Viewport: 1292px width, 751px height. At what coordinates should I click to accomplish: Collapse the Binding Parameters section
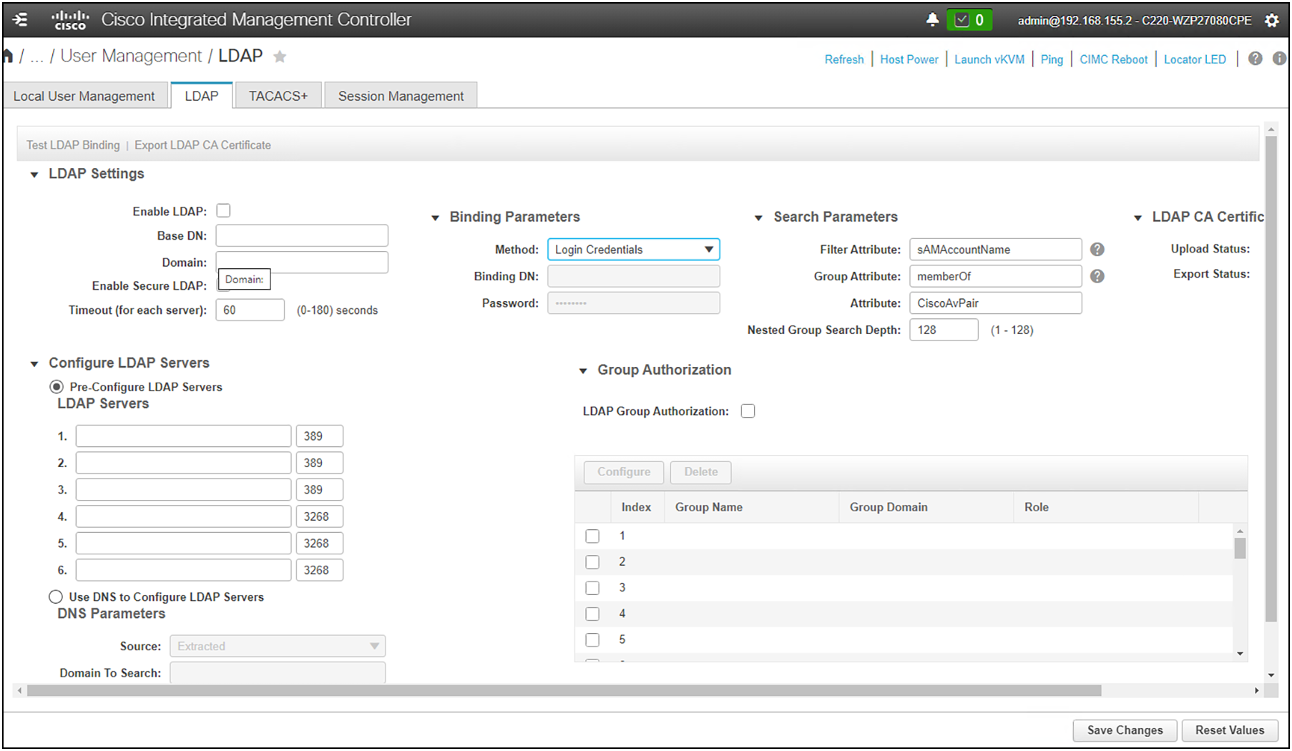435,217
